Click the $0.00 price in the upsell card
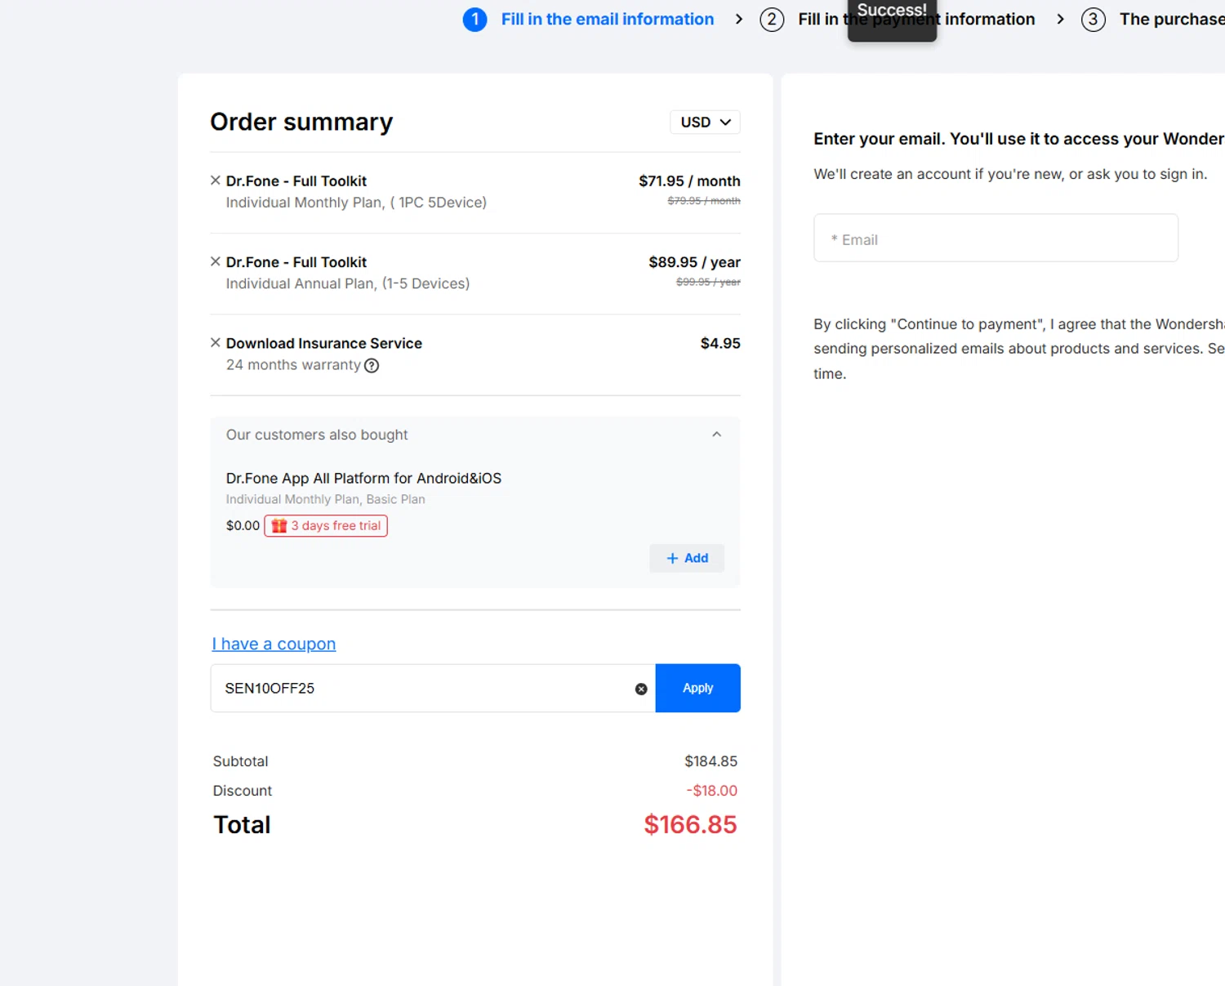The height and width of the screenshot is (986, 1225). [243, 525]
